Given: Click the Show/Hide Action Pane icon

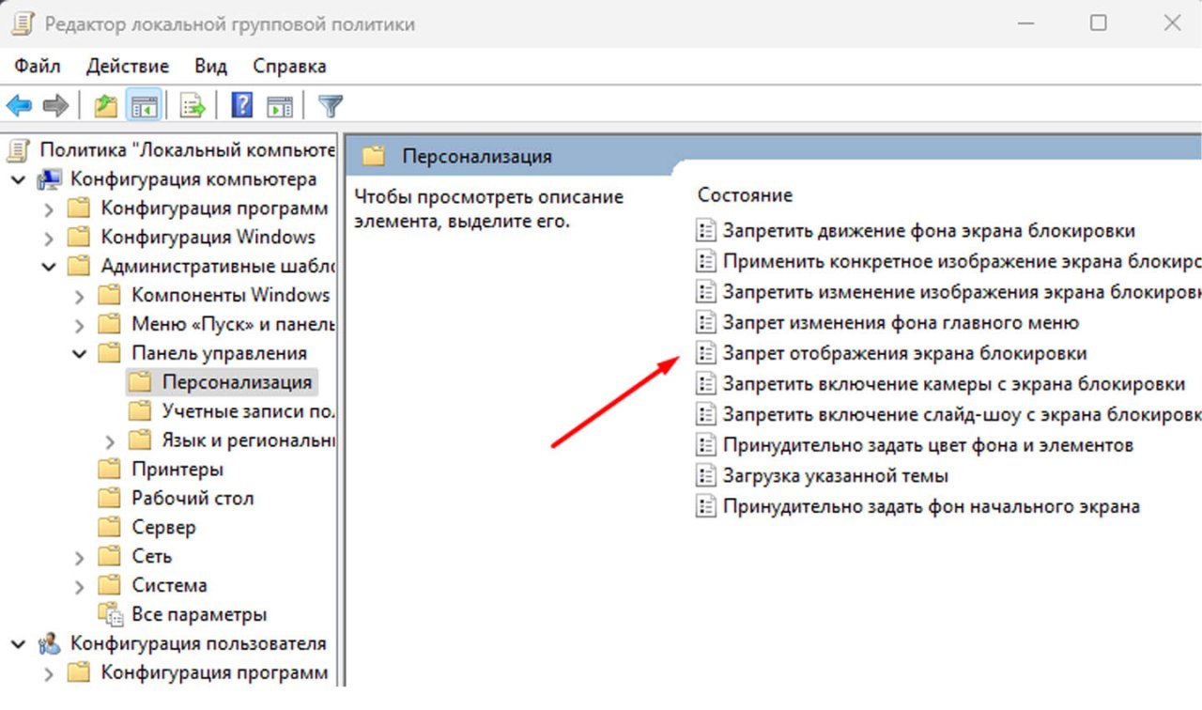Looking at the screenshot, I should coord(279,105).
